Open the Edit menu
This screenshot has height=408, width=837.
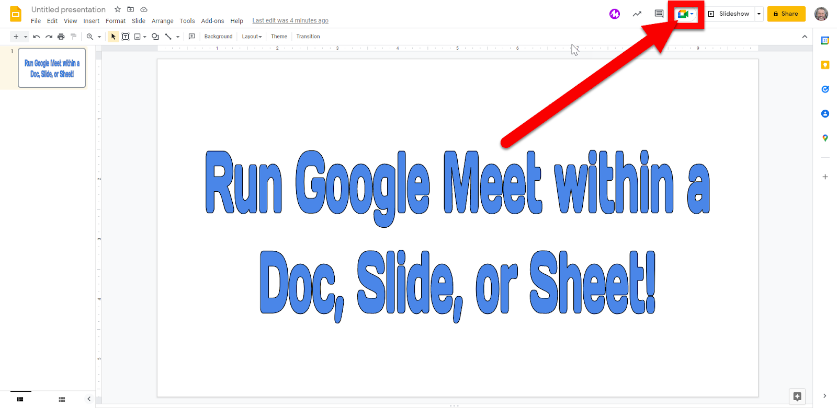(x=52, y=21)
